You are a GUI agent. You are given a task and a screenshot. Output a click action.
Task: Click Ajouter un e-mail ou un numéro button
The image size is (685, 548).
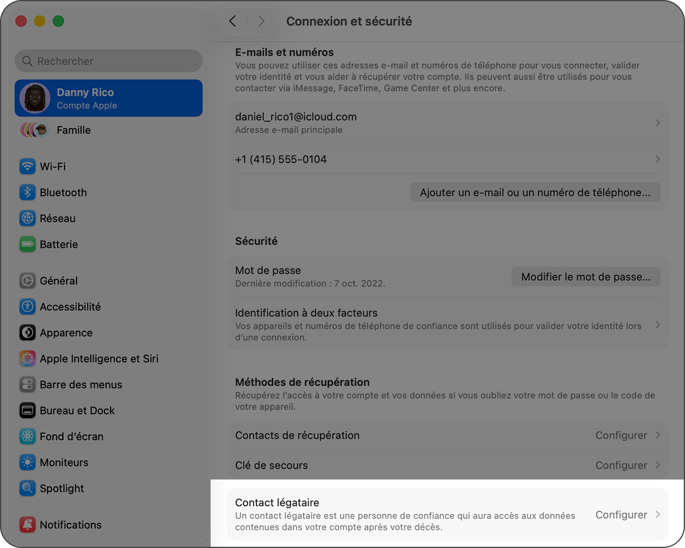[535, 192]
